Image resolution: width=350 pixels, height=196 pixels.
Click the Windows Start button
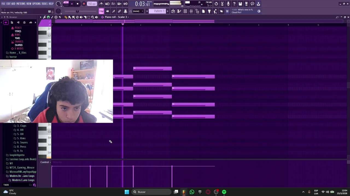pos(127,192)
